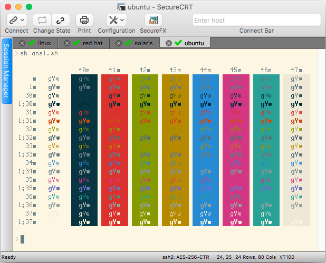Click the 46m teal color column
The height and width of the screenshot is (263, 326).
pos(266,150)
